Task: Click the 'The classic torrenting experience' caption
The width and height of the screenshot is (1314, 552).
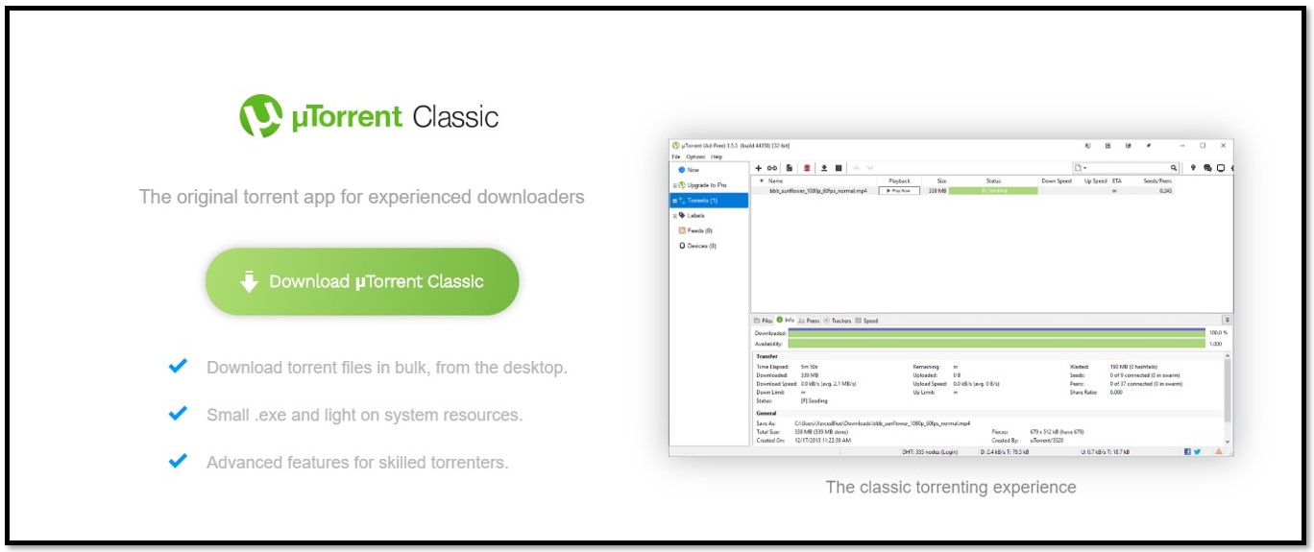Action: pyautogui.click(x=951, y=487)
